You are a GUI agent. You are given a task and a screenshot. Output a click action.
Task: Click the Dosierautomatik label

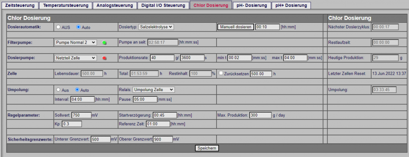(x=24, y=27)
